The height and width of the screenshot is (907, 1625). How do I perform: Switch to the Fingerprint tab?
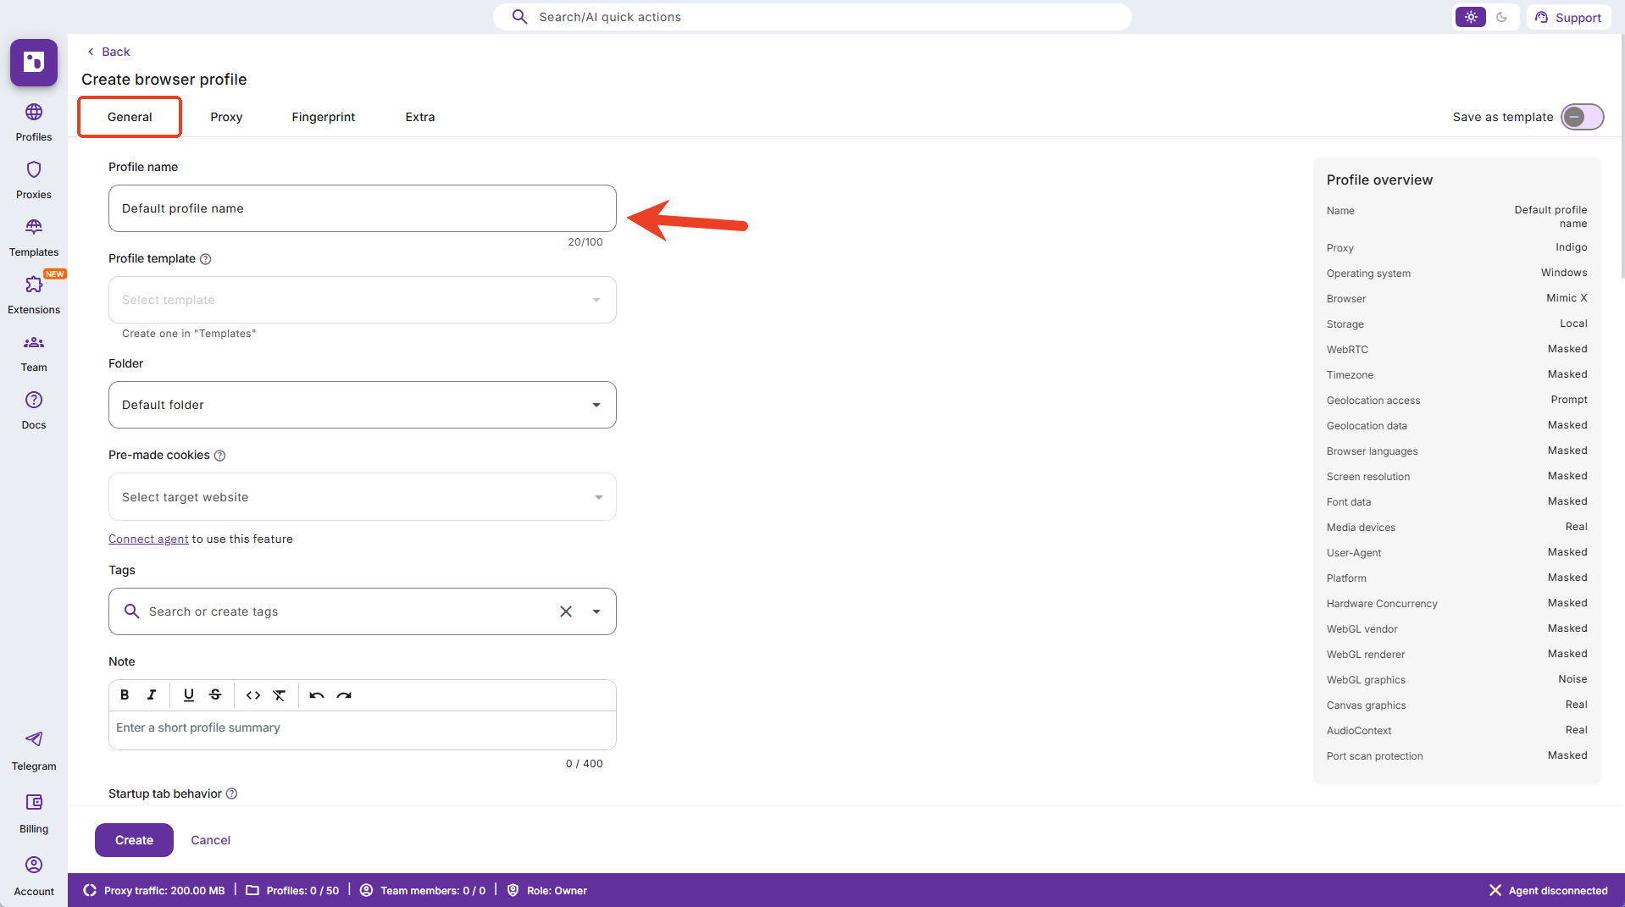pyautogui.click(x=323, y=117)
